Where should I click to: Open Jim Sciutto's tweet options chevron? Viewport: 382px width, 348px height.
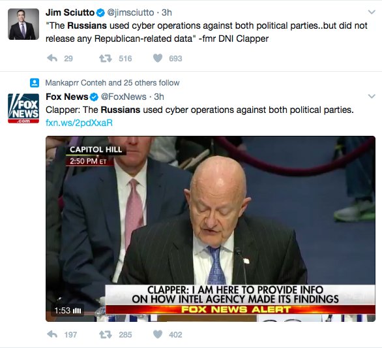pos(372,12)
